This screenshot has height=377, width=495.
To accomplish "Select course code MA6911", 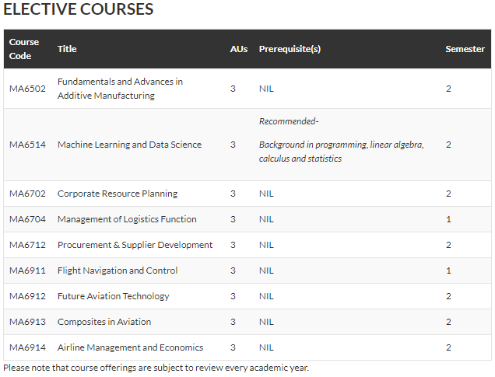I will (27, 271).
